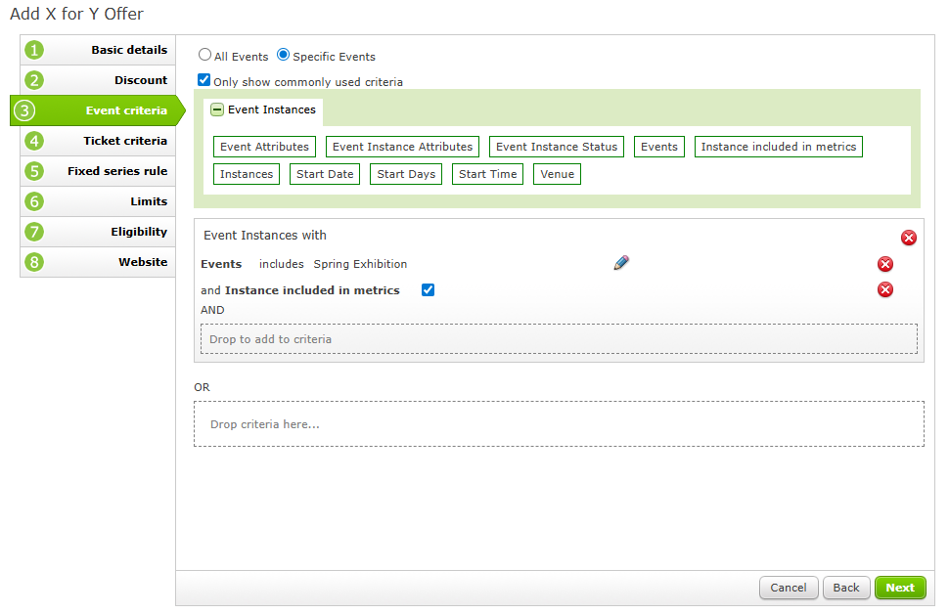Pick the Start Days criteria chip

(406, 174)
